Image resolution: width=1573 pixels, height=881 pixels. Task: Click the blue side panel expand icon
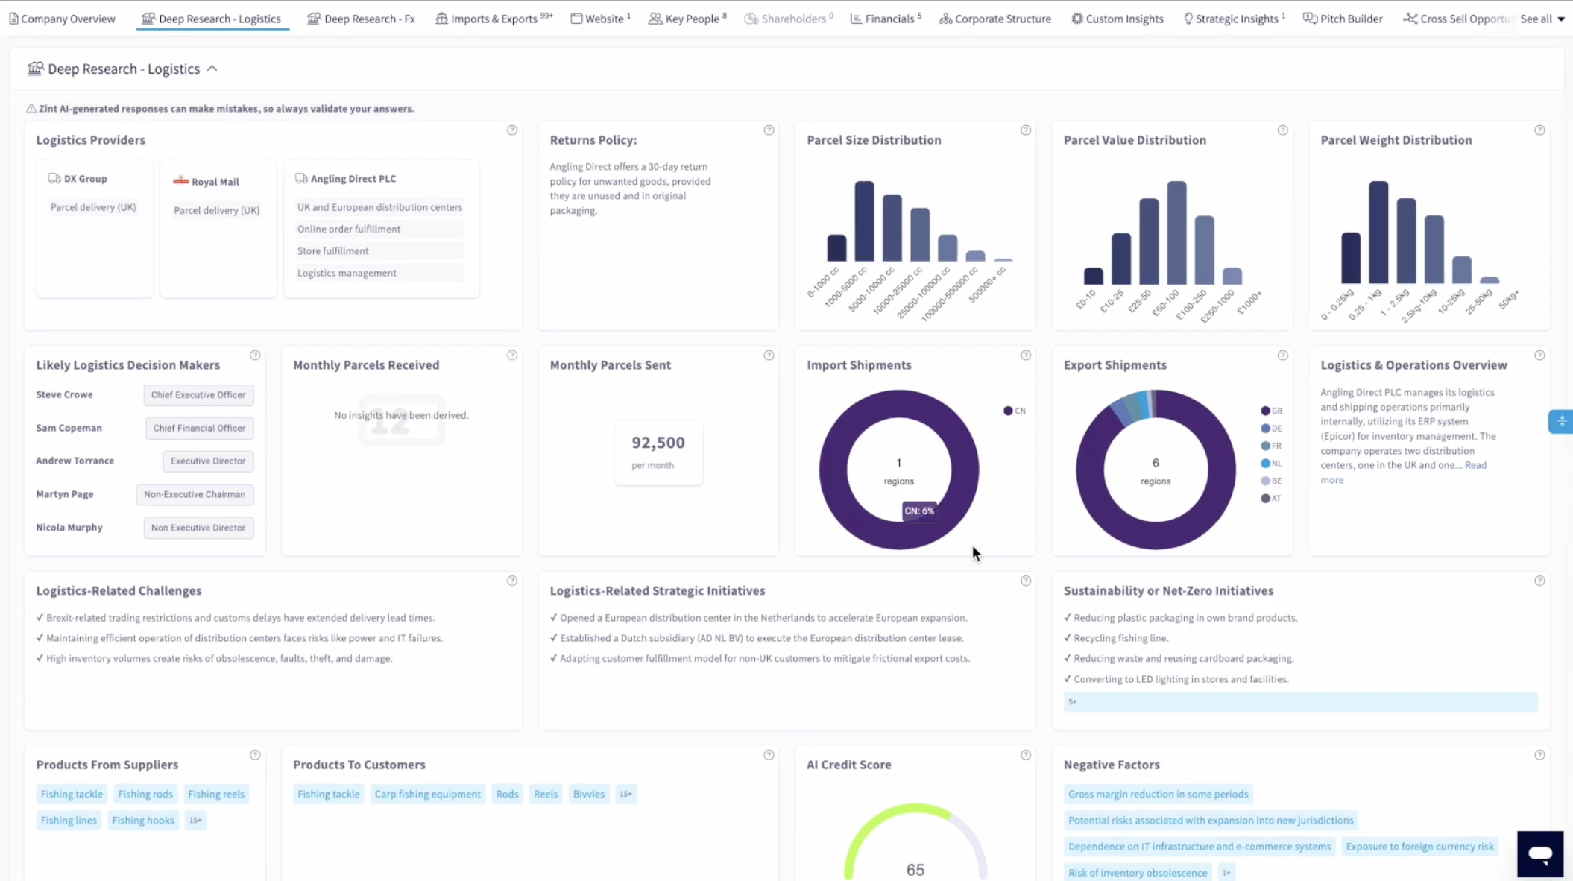pyautogui.click(x=1560, y=422)
